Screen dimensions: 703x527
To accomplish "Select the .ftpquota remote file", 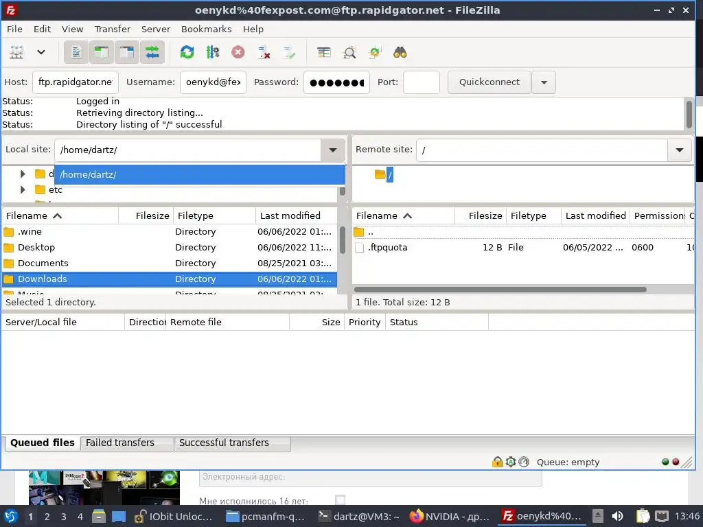I will 523,247.
